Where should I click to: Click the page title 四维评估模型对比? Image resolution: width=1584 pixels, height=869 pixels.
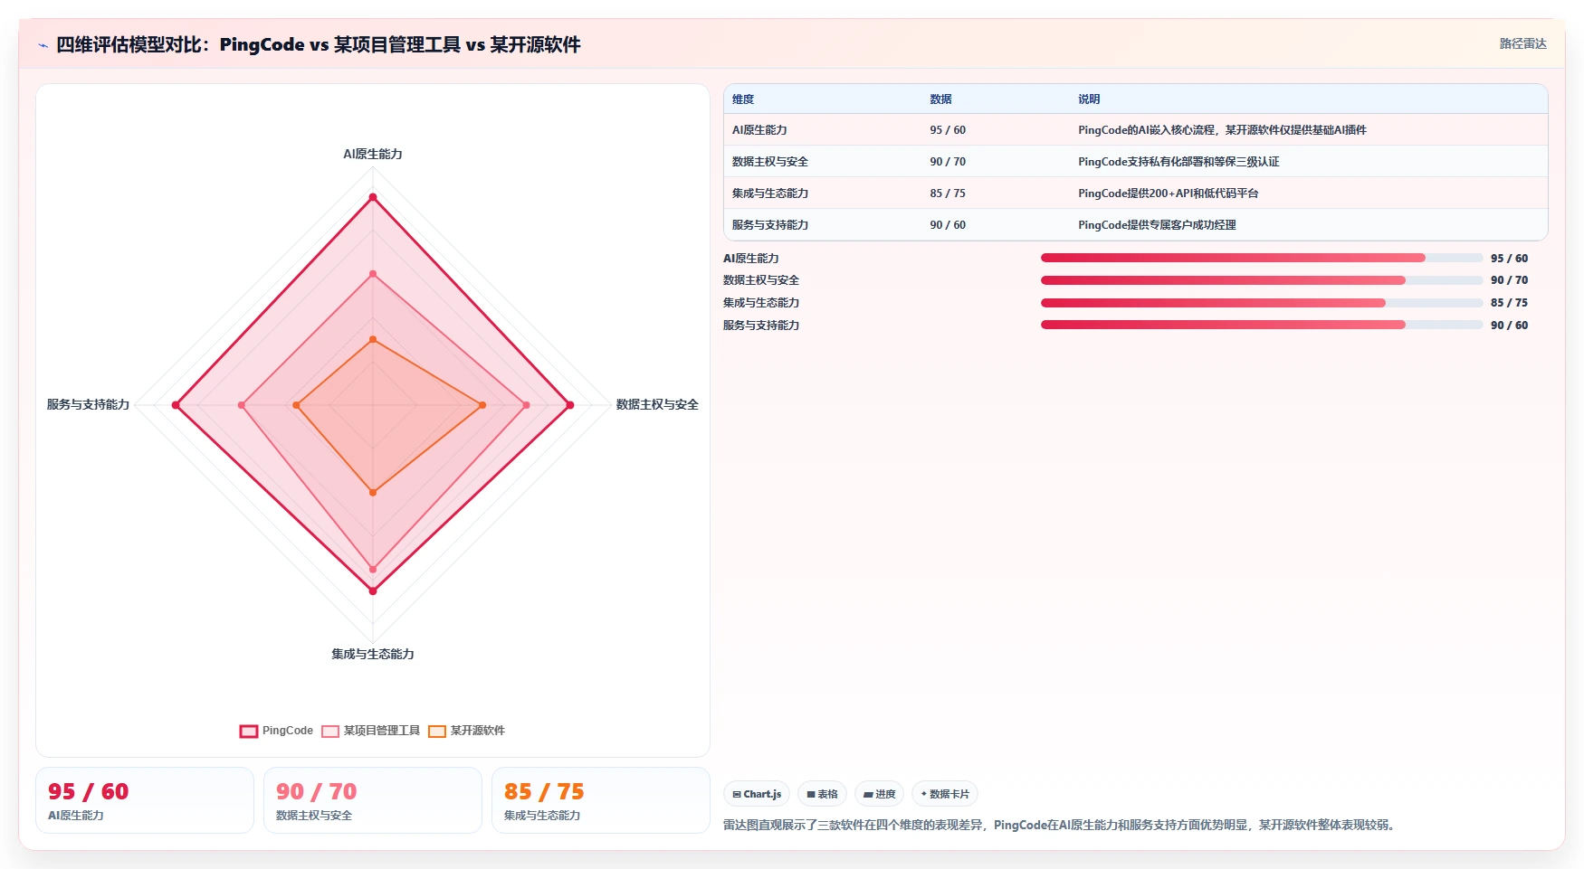tap(319, 44)
